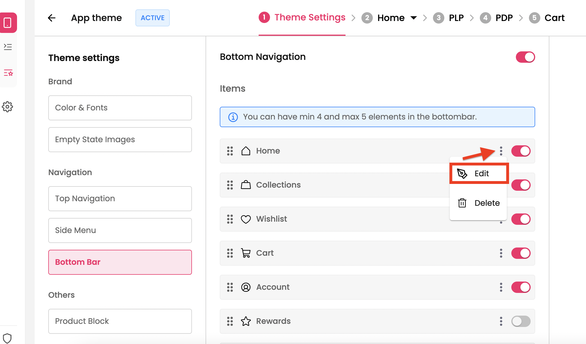Screen dimensions: 586x344
Task: Click the back arrow beside App theme
Action: click(51, 18)
